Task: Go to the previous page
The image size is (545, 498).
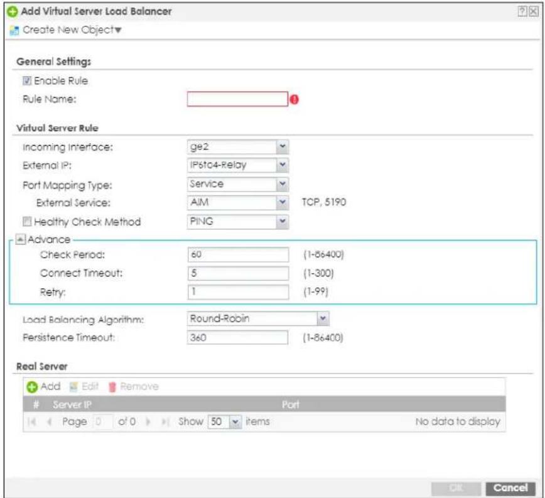Action: pyautogui.click(x=50, y=421)
